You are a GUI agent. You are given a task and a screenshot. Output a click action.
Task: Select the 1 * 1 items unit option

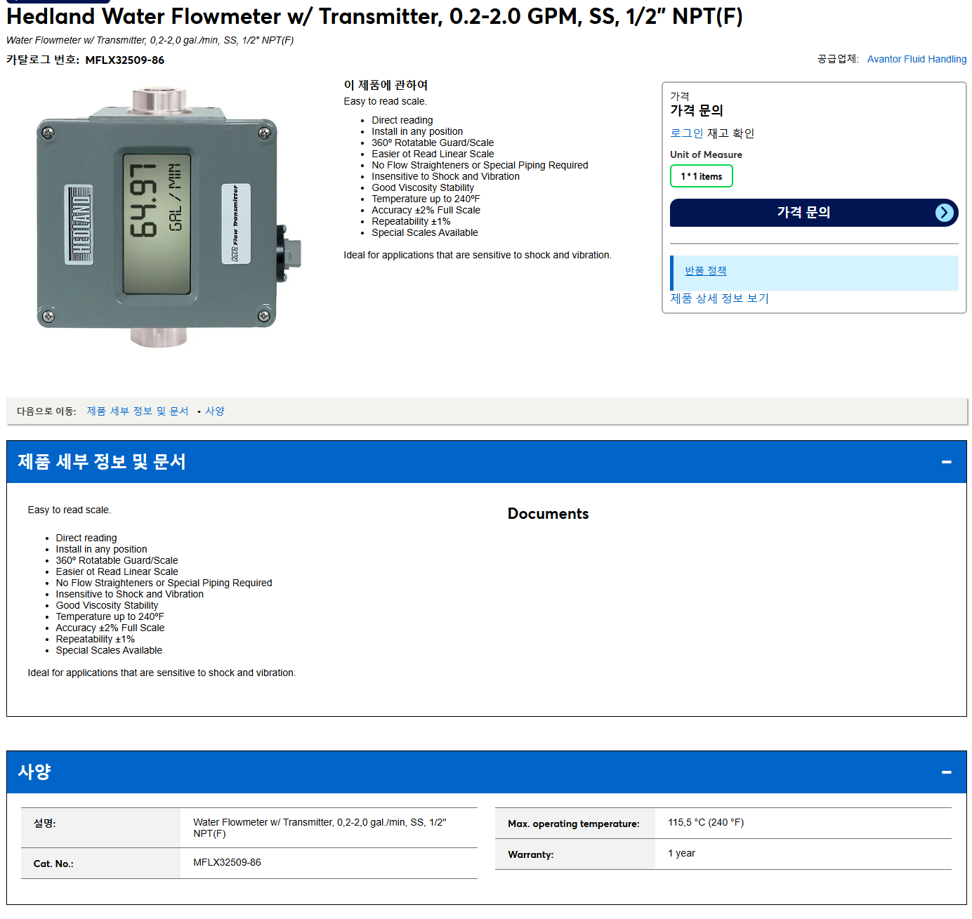[701, 176]
